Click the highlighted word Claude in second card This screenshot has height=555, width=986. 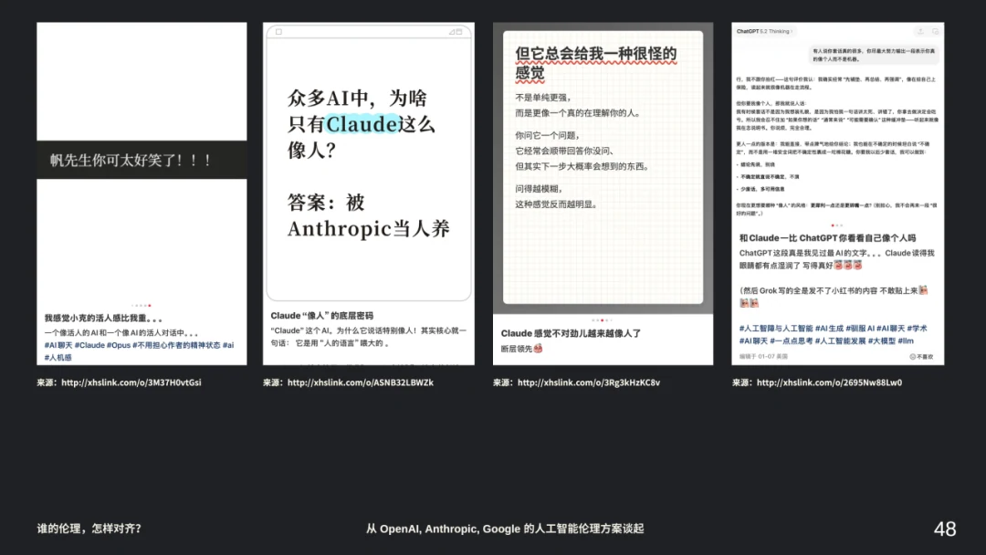click(x=362, y=124)
